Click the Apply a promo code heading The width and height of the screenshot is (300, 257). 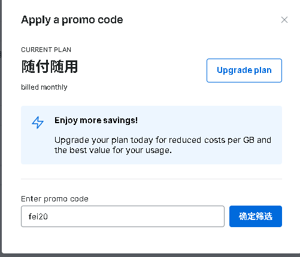[x=72, y=20]
